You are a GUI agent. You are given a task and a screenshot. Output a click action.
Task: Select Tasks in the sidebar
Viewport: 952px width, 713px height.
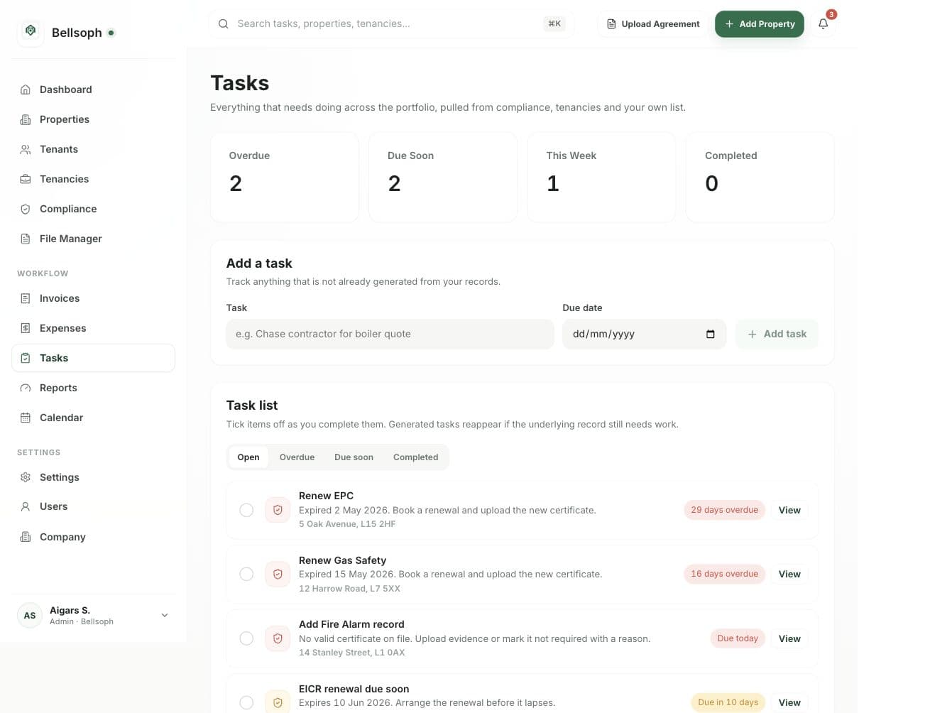click(93, 358)
